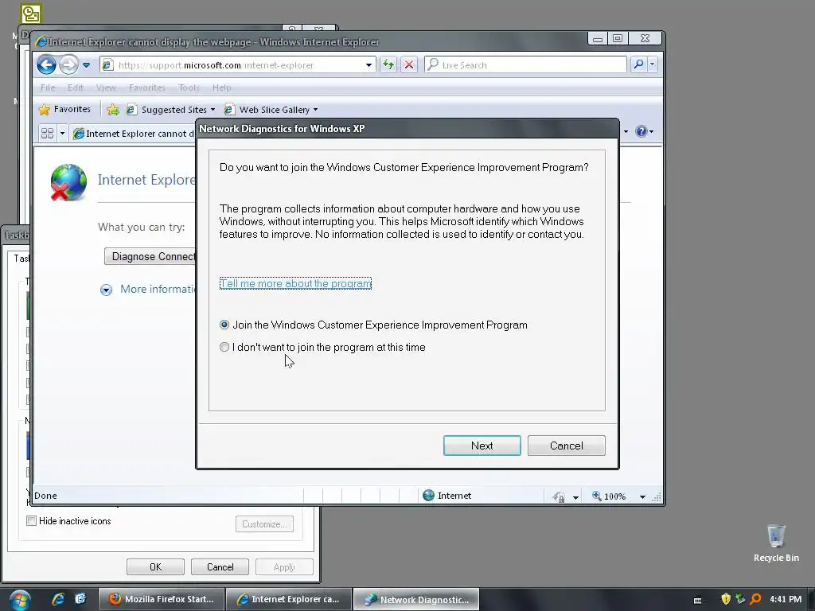Click the Windows Start orb
Image resolution: width=815 pixels, height=611 pixels.
(20, 600)
